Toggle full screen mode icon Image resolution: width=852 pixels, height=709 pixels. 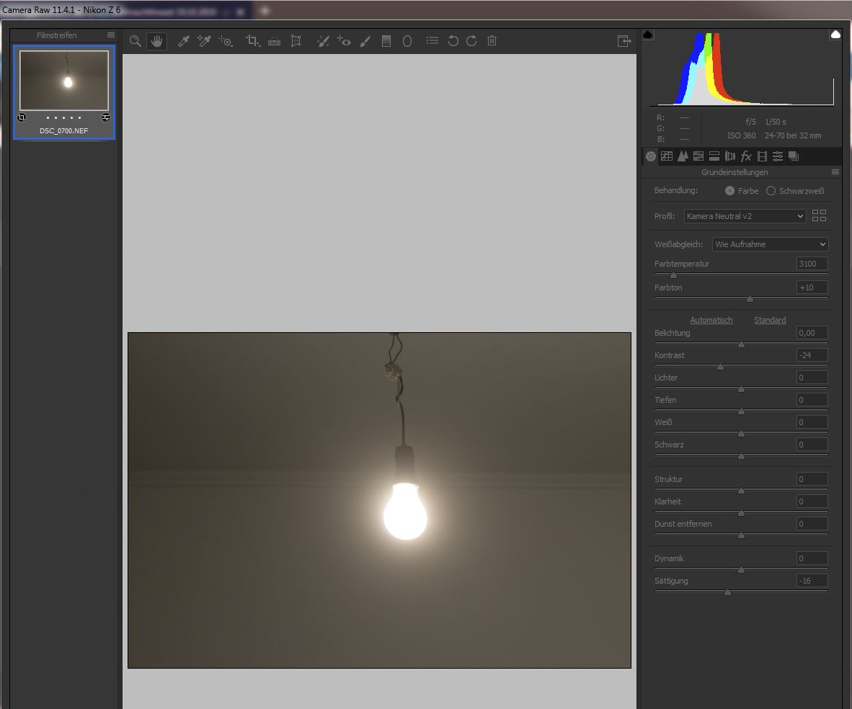tap(624, 41)
